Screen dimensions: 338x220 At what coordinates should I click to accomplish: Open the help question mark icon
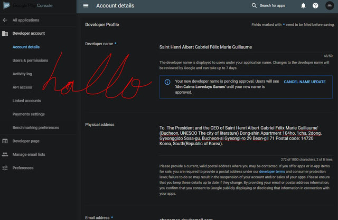[x=315, y=6]
